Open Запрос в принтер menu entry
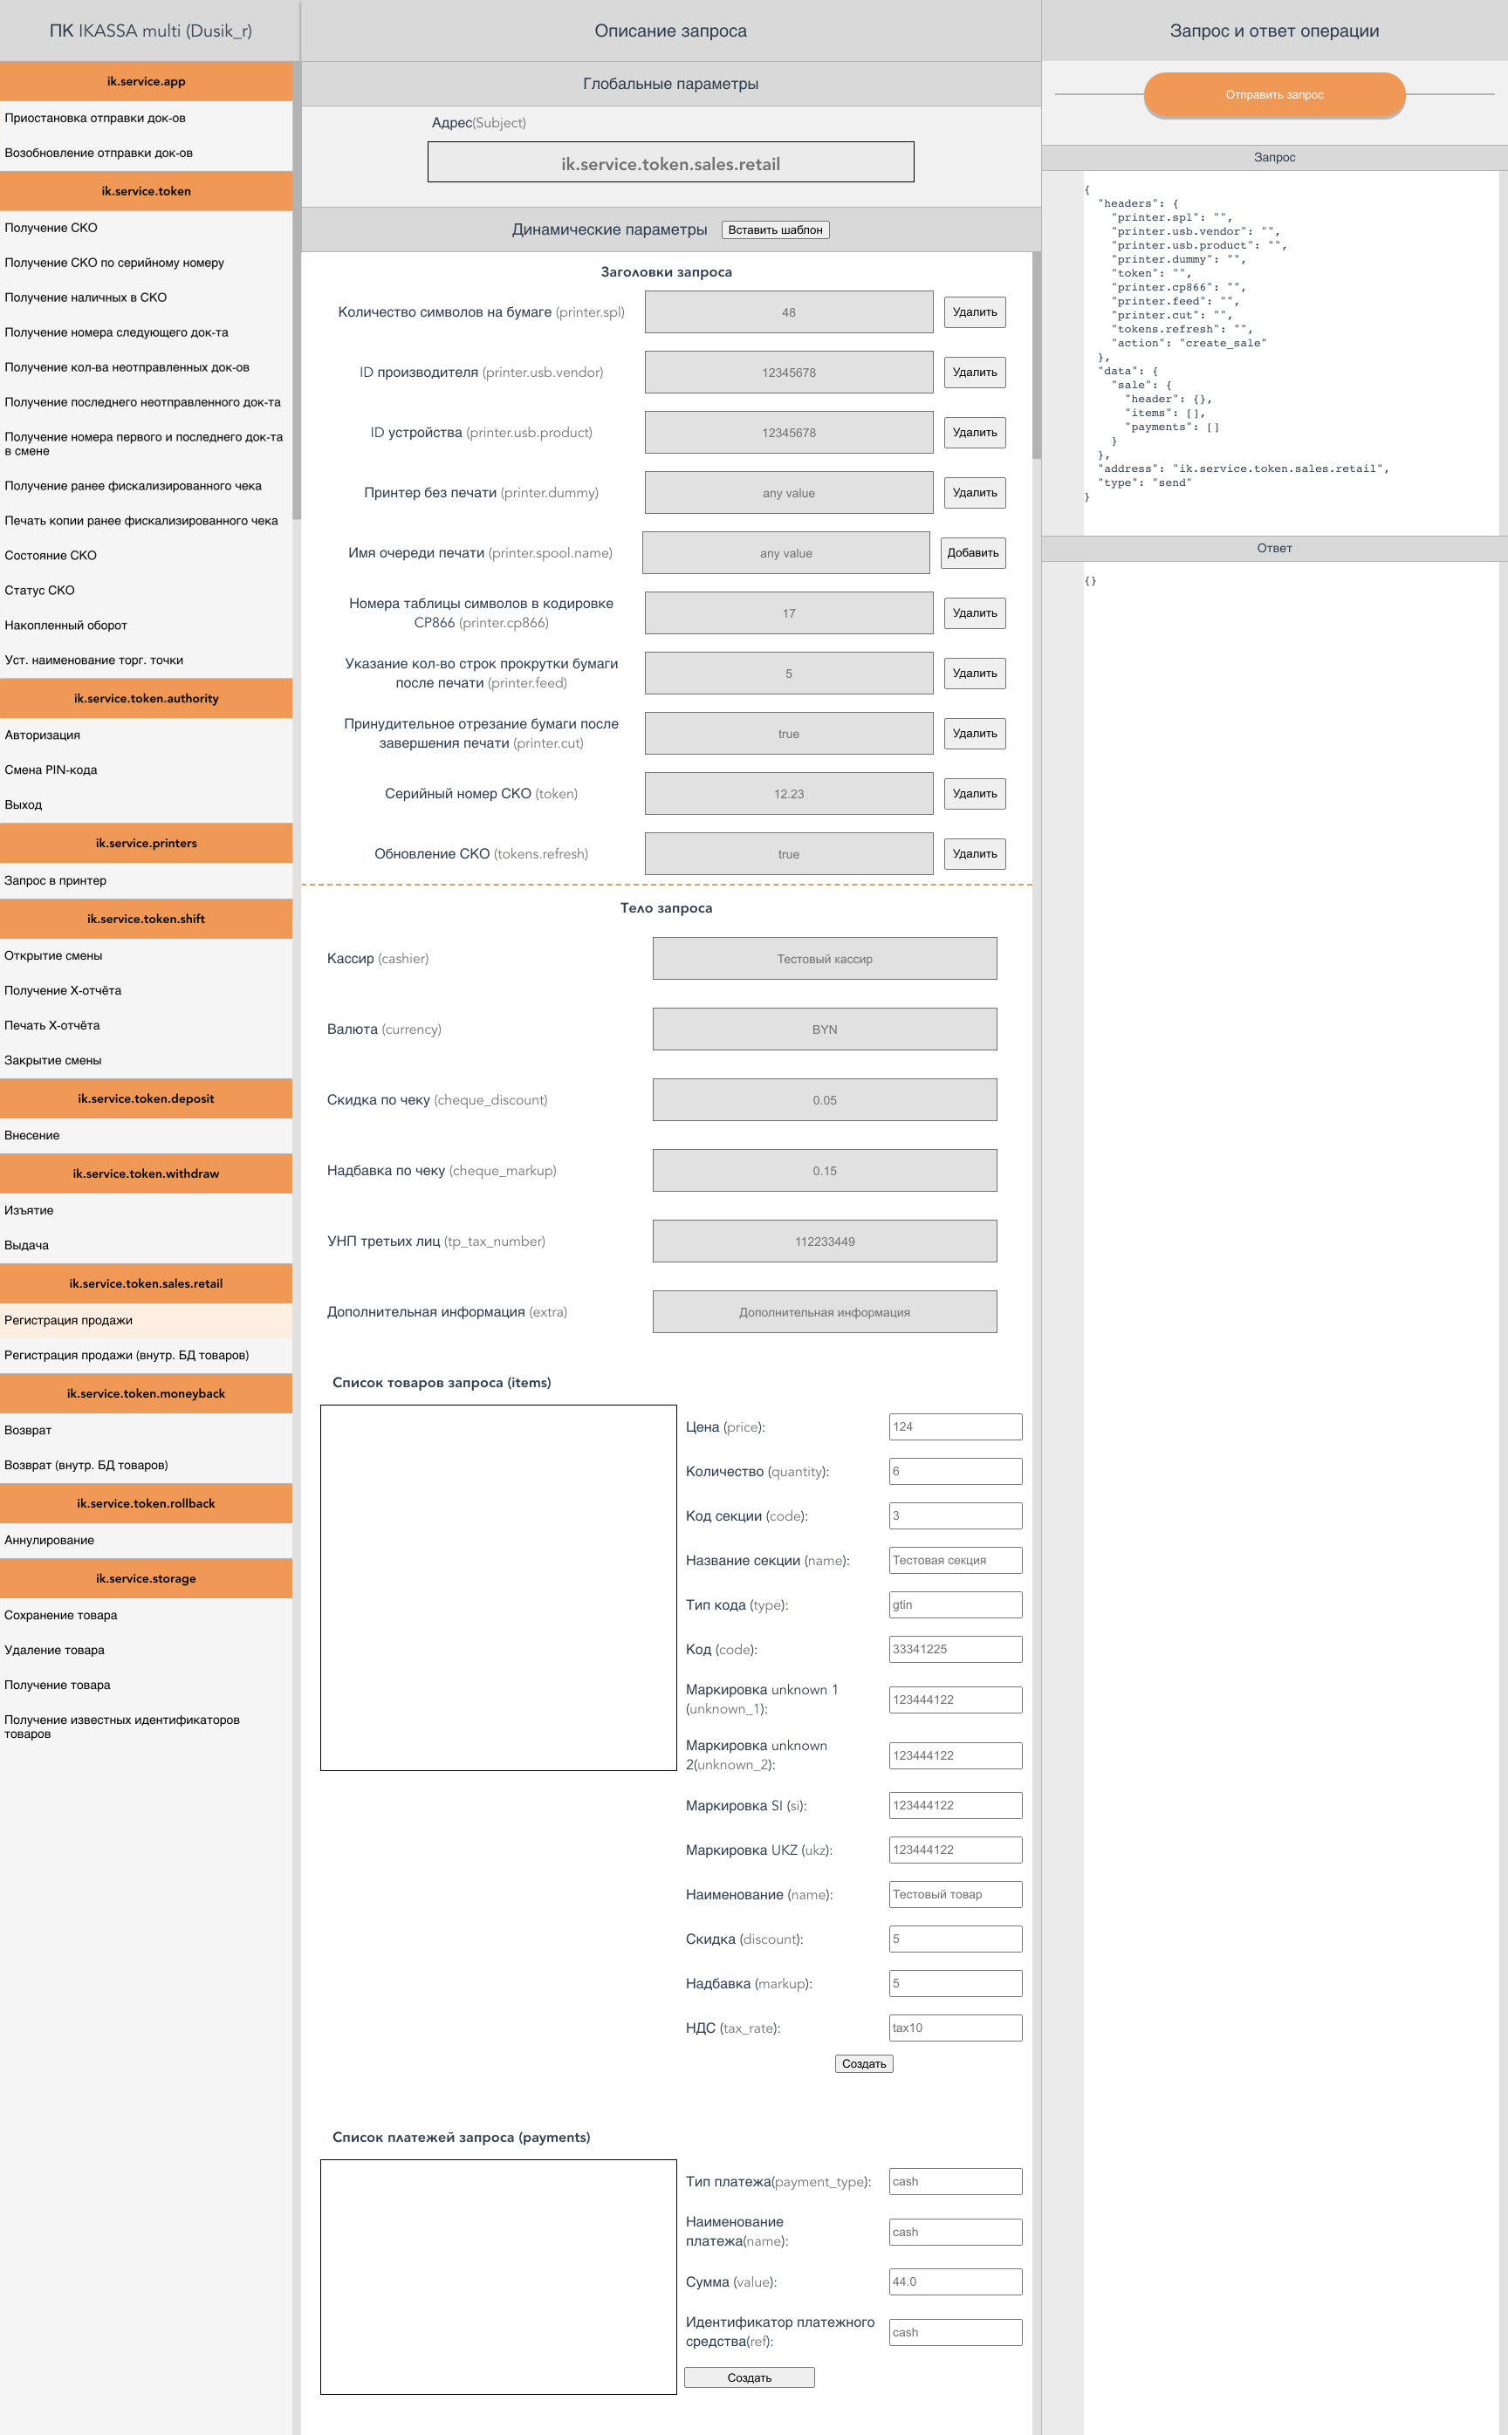The image size is (1508, 2435). click(56, 880)
